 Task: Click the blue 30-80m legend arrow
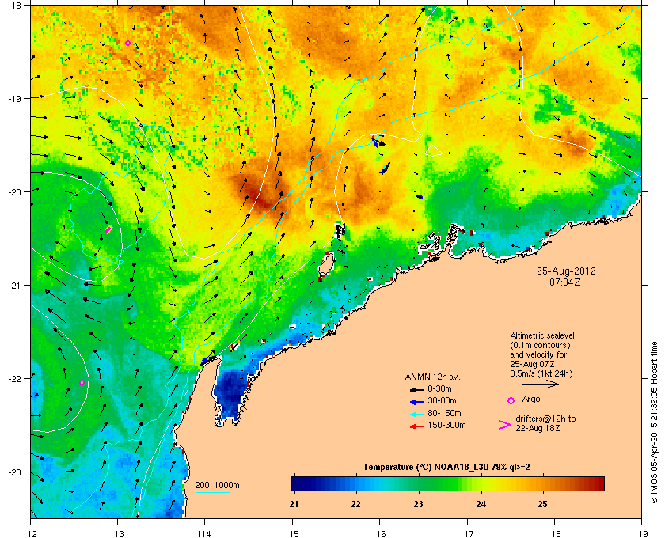coord(416,401)
